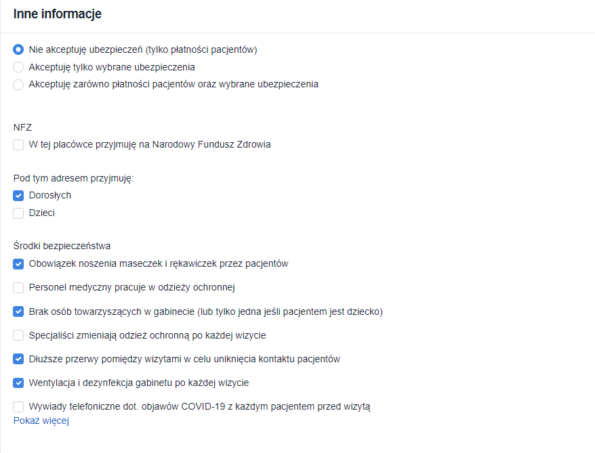
Task: Select radio for both patient payments and insurance
Action: tap(18, 85)
